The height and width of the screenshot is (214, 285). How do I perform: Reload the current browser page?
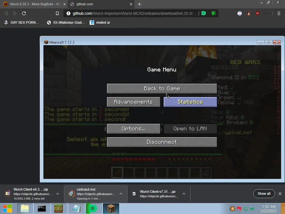click(24, 13)
